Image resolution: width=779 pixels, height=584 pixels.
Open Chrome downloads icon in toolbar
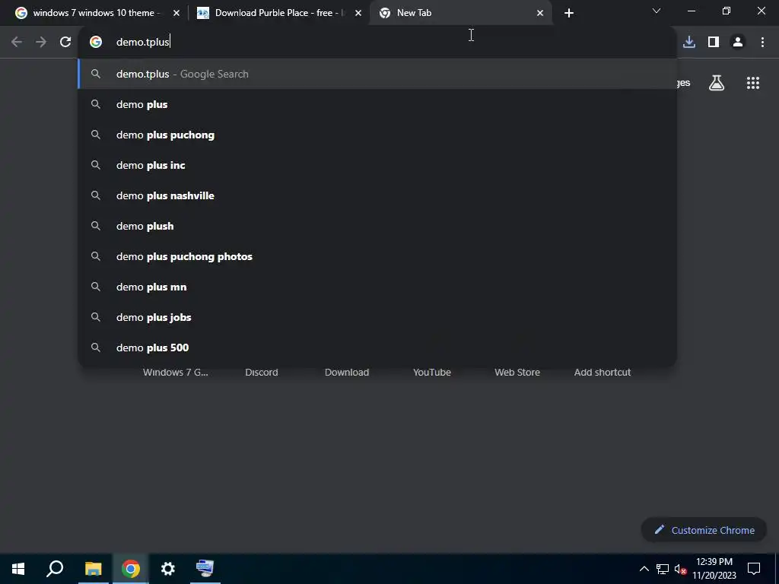[689, 43]
